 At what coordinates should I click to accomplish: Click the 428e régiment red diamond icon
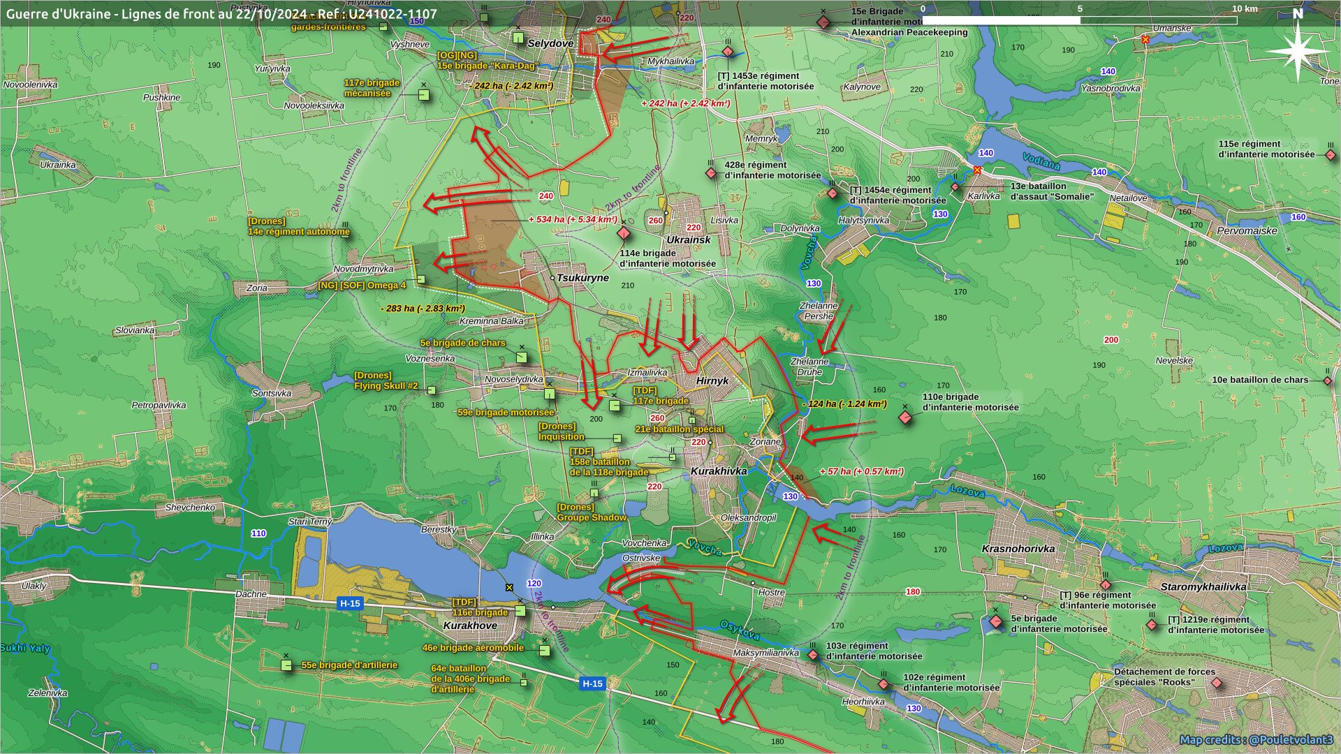711,172
